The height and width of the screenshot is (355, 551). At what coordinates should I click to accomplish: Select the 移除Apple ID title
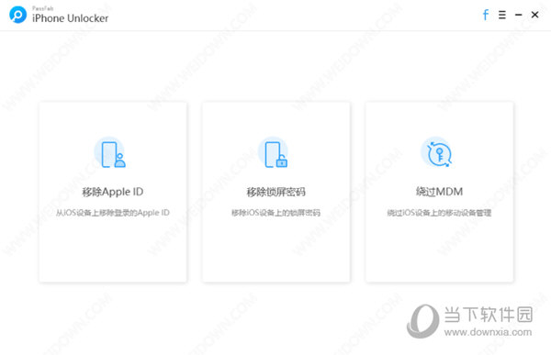[x=113, y=192]
